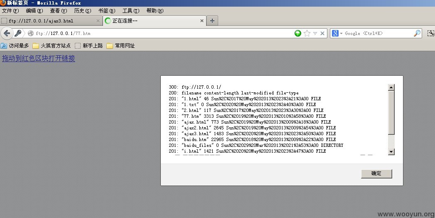Open the URL history dropdown arrow

pyautogui.click(x=315, y=33)
